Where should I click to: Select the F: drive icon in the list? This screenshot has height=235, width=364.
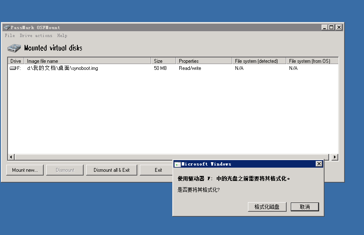coord(13,68)
